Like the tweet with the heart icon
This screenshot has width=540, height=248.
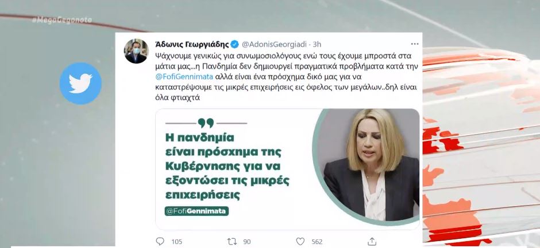pyautogui.click(x=300, y=242)
